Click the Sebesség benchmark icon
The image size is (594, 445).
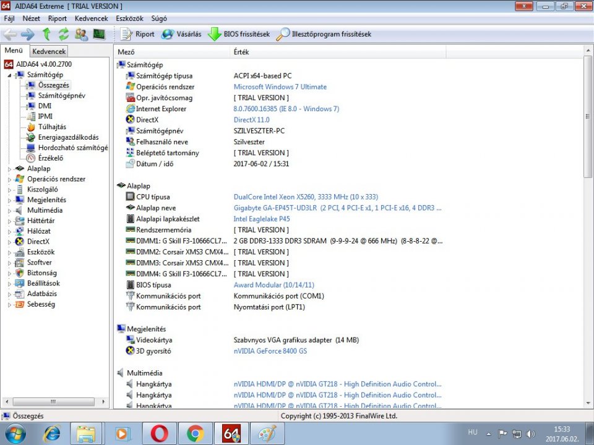(x=19, y=304)
